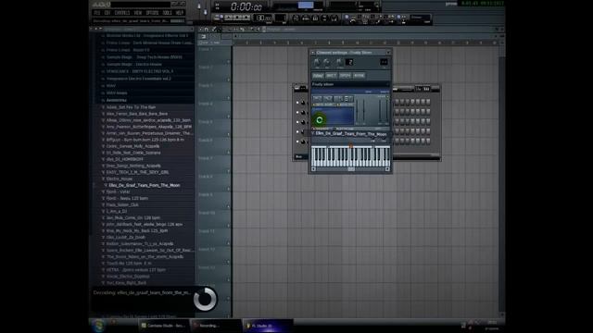This screenshot has height=333, width=593.
Task: Adjust the channel volume knob in Channel settings
Action: tap(326, 62)
